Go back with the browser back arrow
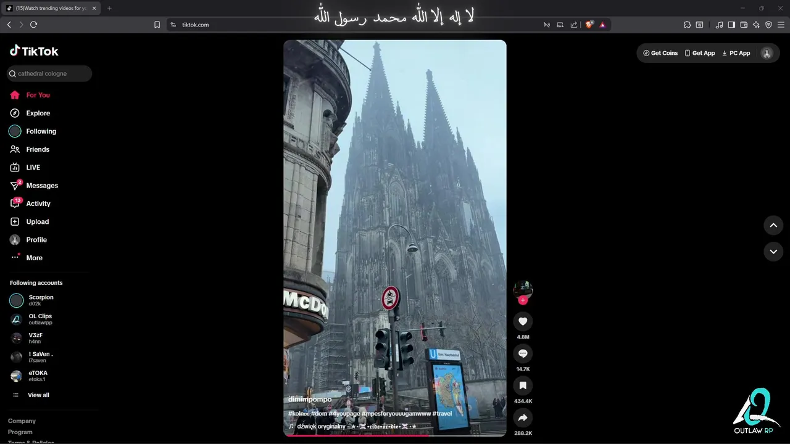Viewport: 790px width, 444px height. pos(9,25)
